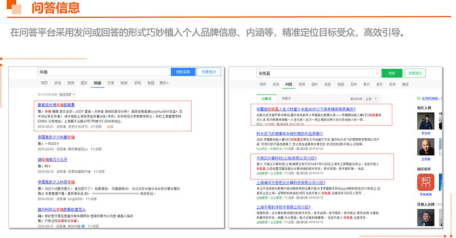Open result 千阁云计算科技(上海)有限公司介绍?

click(x=287, y=158)
